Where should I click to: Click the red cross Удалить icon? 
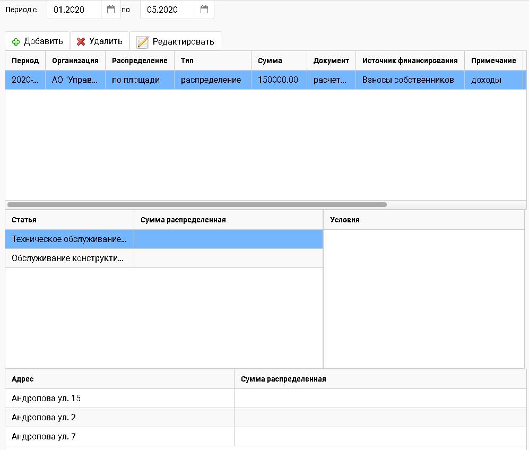(x=81, y=41)
